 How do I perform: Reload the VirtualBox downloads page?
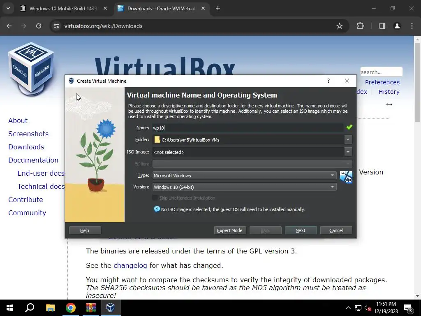tap(39, 26)
